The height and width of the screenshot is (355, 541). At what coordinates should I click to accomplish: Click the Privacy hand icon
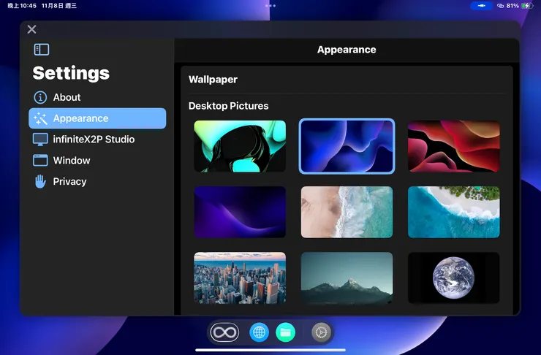[40, 182]
